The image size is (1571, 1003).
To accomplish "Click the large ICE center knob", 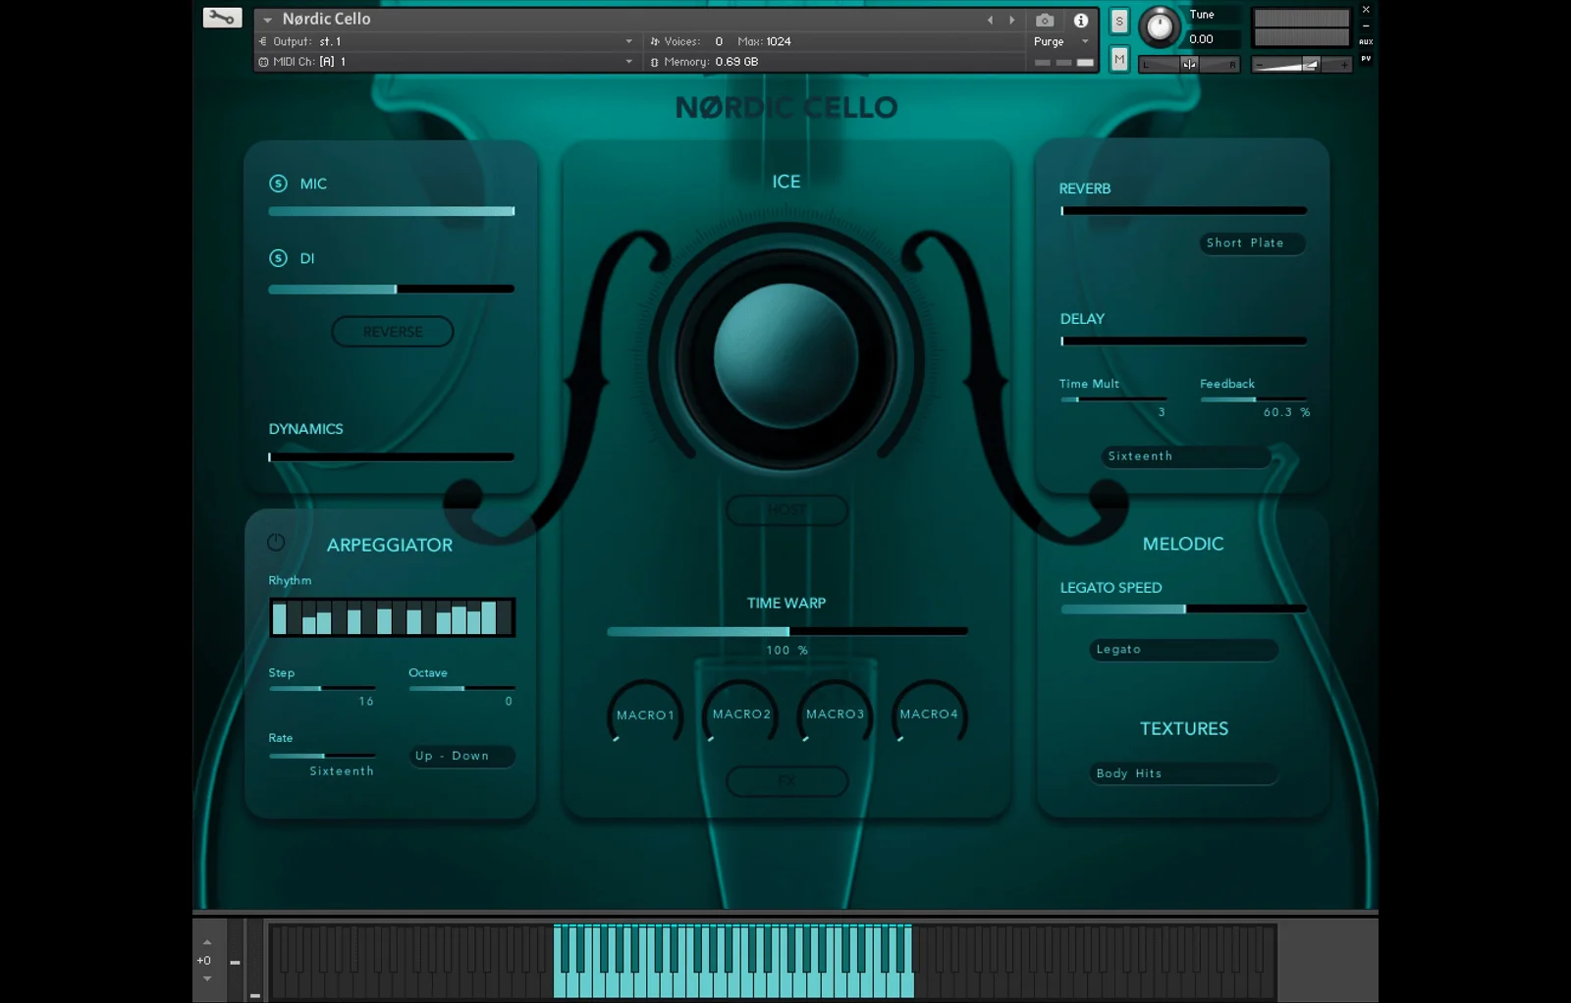I will click(x=785, y=356).
